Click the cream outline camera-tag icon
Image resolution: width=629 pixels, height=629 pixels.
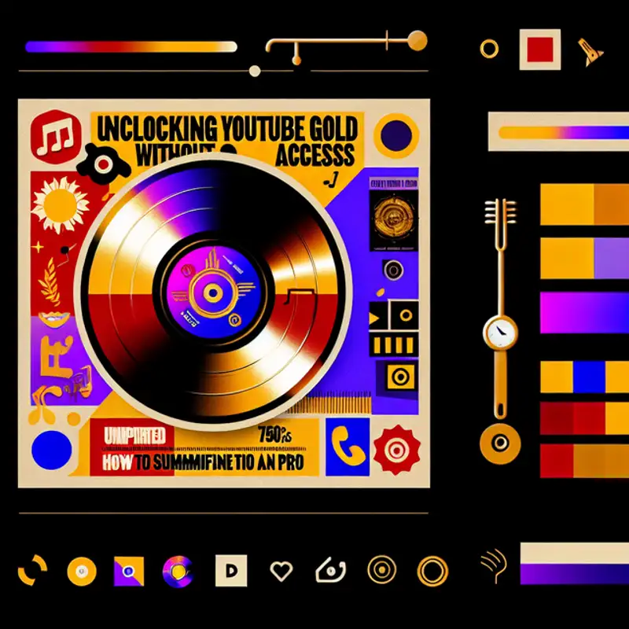pyautogui.click(x=330, y=570)
